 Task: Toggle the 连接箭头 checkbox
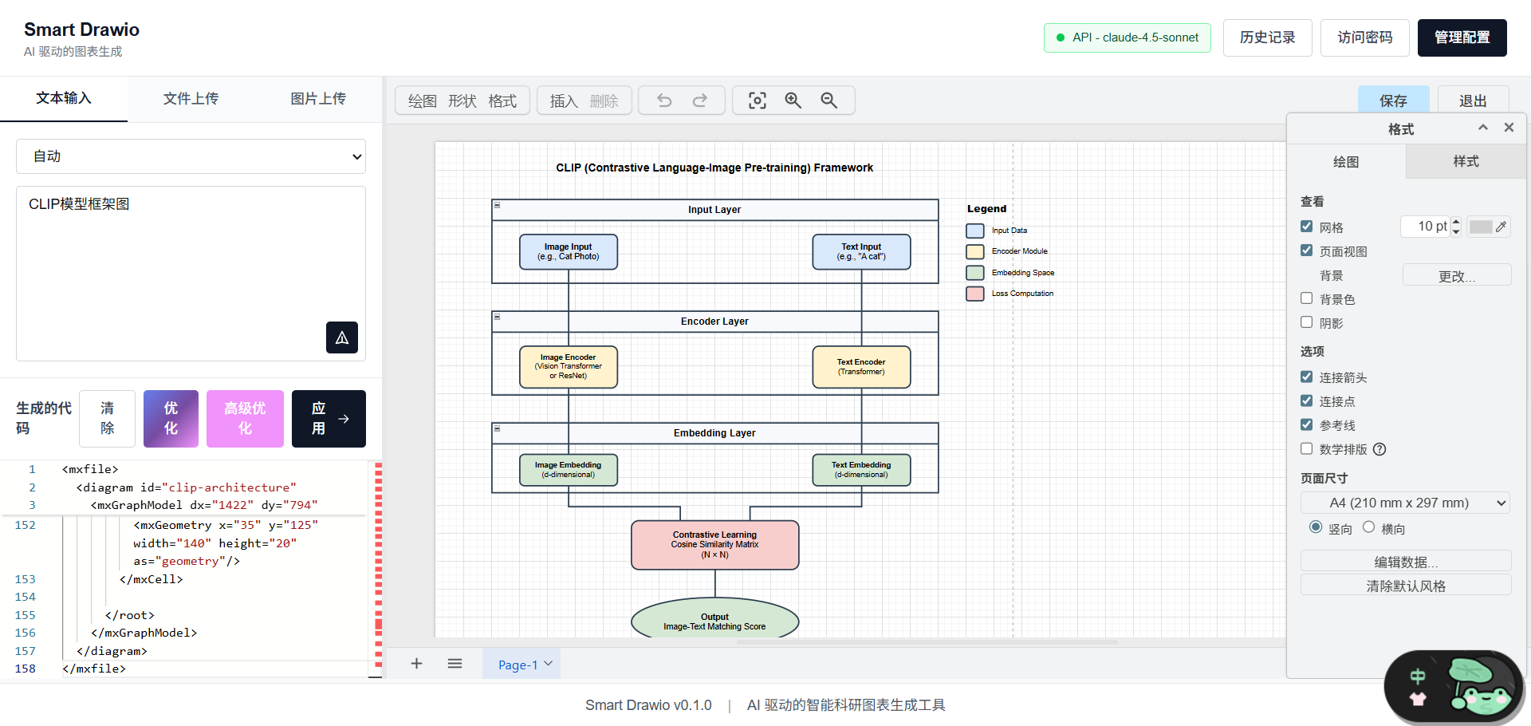click(x=1306, y=377)
